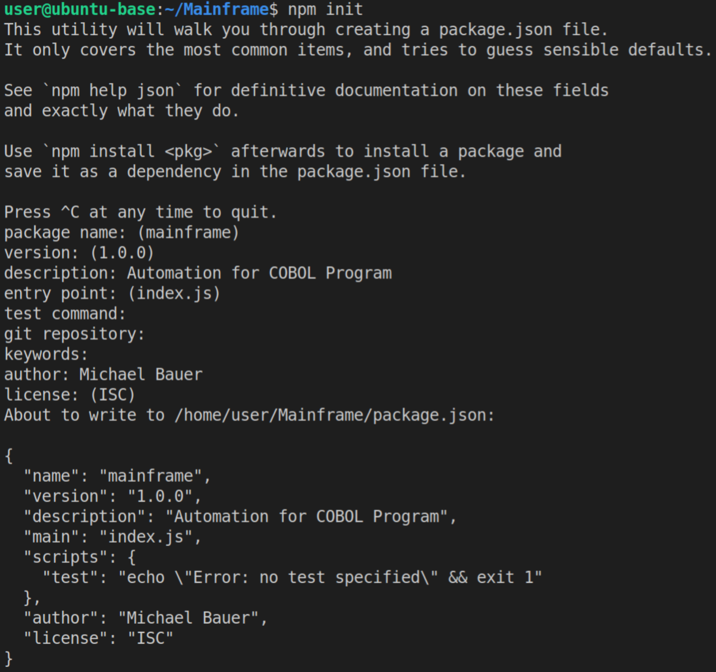Click the 'git repository:' prompt line

pyautogui.click(x=74, y=334)
